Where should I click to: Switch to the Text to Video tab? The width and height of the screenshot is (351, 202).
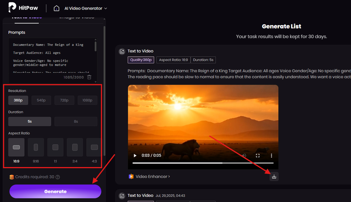27,18
